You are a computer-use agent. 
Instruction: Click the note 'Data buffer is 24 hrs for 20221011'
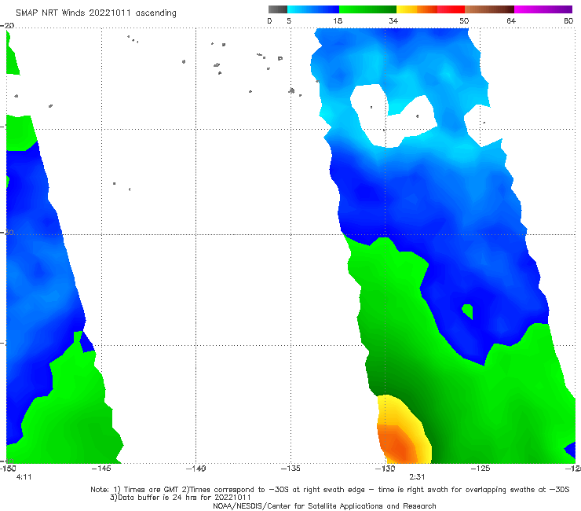(180, 498)
